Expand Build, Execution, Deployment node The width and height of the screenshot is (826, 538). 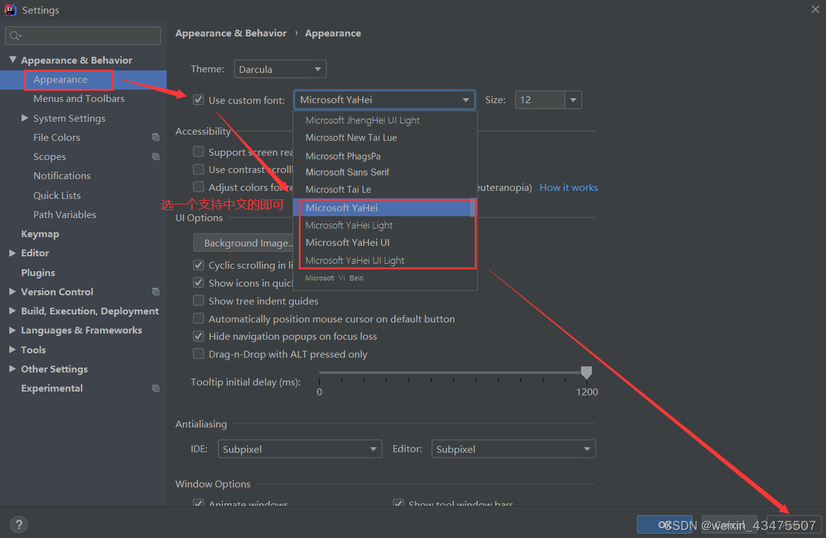point(13,311)
